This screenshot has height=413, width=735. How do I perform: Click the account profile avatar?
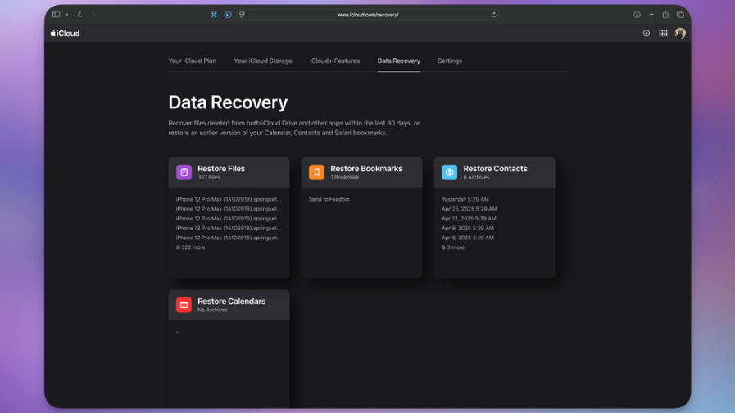(679, 34)
